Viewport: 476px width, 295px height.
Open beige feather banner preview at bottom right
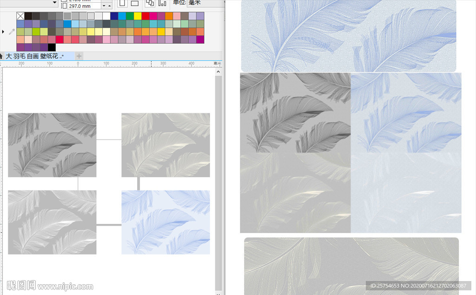pos(351,266)
